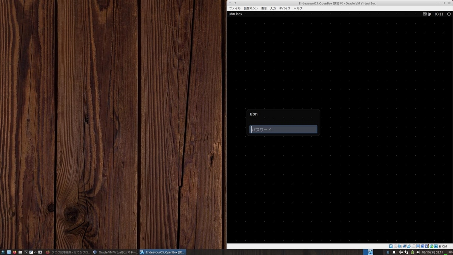Select the ubn user name on login box

254,114
